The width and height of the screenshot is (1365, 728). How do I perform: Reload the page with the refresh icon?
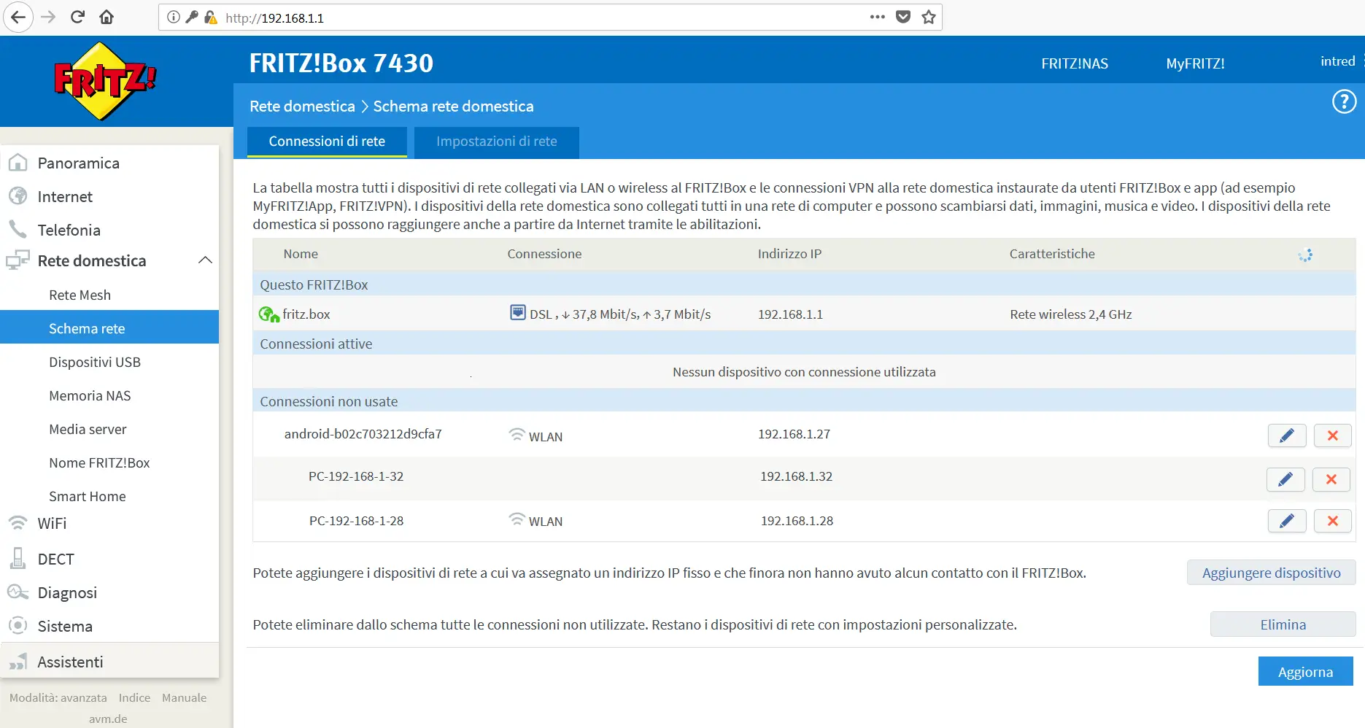tap(77, 17)
